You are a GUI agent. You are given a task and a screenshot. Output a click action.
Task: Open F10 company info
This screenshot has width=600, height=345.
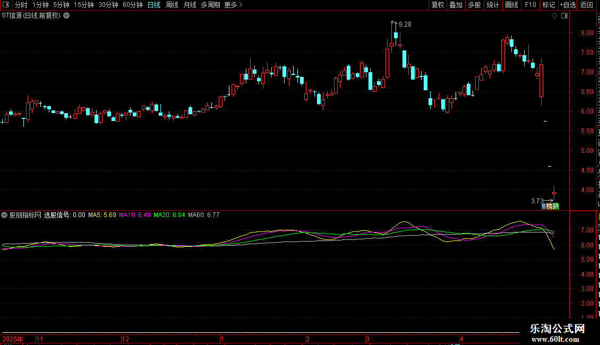tap(530, 5)
